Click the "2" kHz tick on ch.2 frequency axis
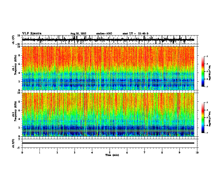This screenshot has width=222, height=171. tap(20, 128)
